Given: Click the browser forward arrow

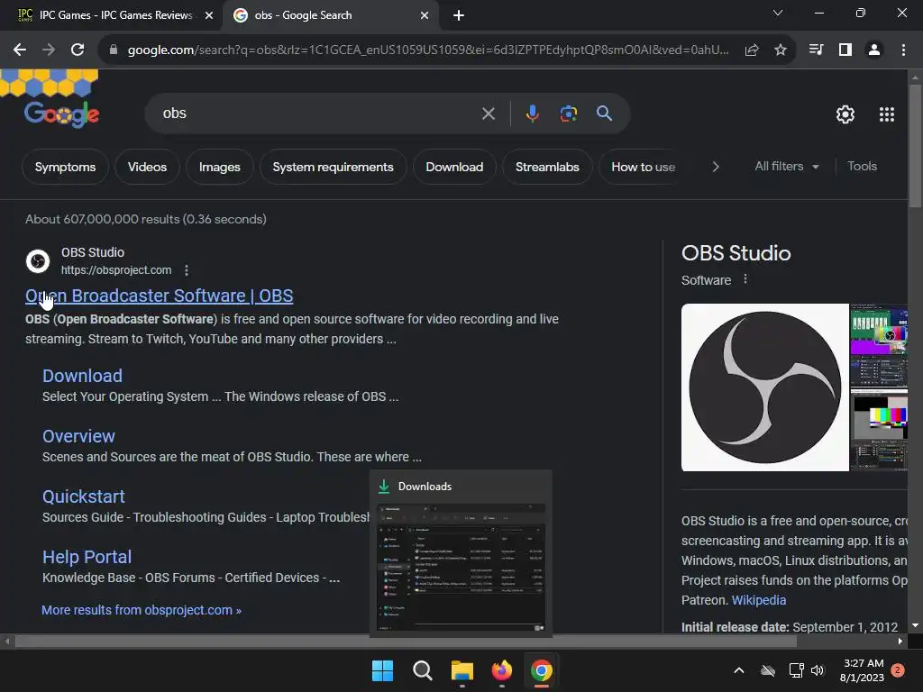Looking at the screenshot, I should pyautogui.click(x=49, y=50).
